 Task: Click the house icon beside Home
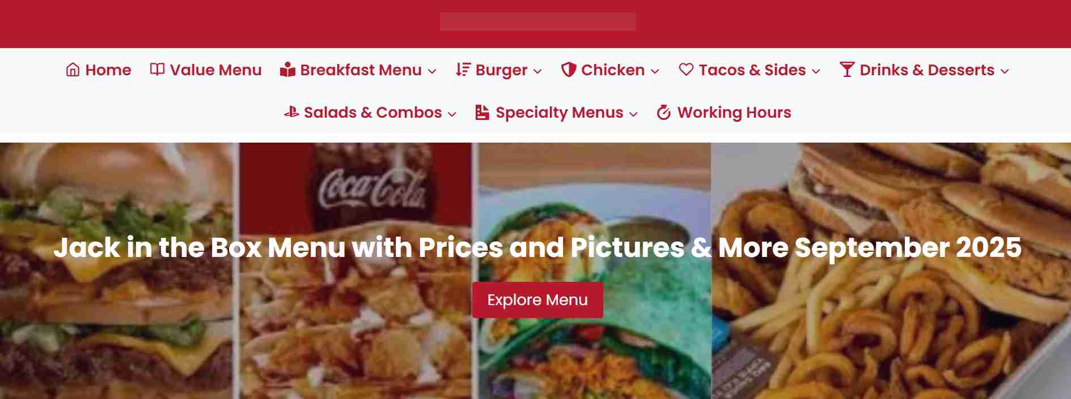(73, 70)
